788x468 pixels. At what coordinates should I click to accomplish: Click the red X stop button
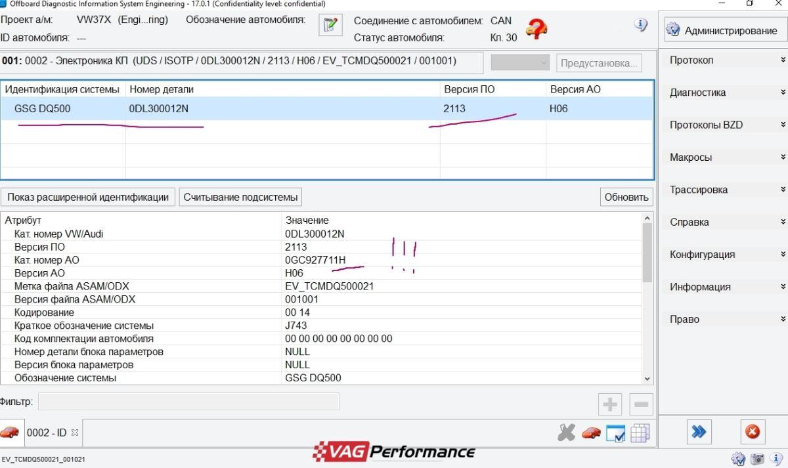coord(753,432)
